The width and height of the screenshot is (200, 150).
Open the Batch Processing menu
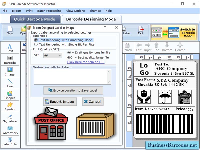(x=49, y=11)
